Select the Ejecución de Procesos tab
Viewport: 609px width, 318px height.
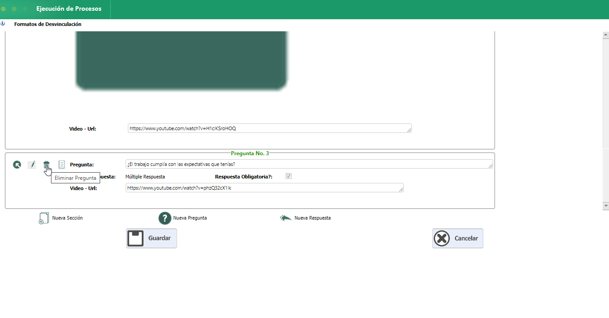69,8
